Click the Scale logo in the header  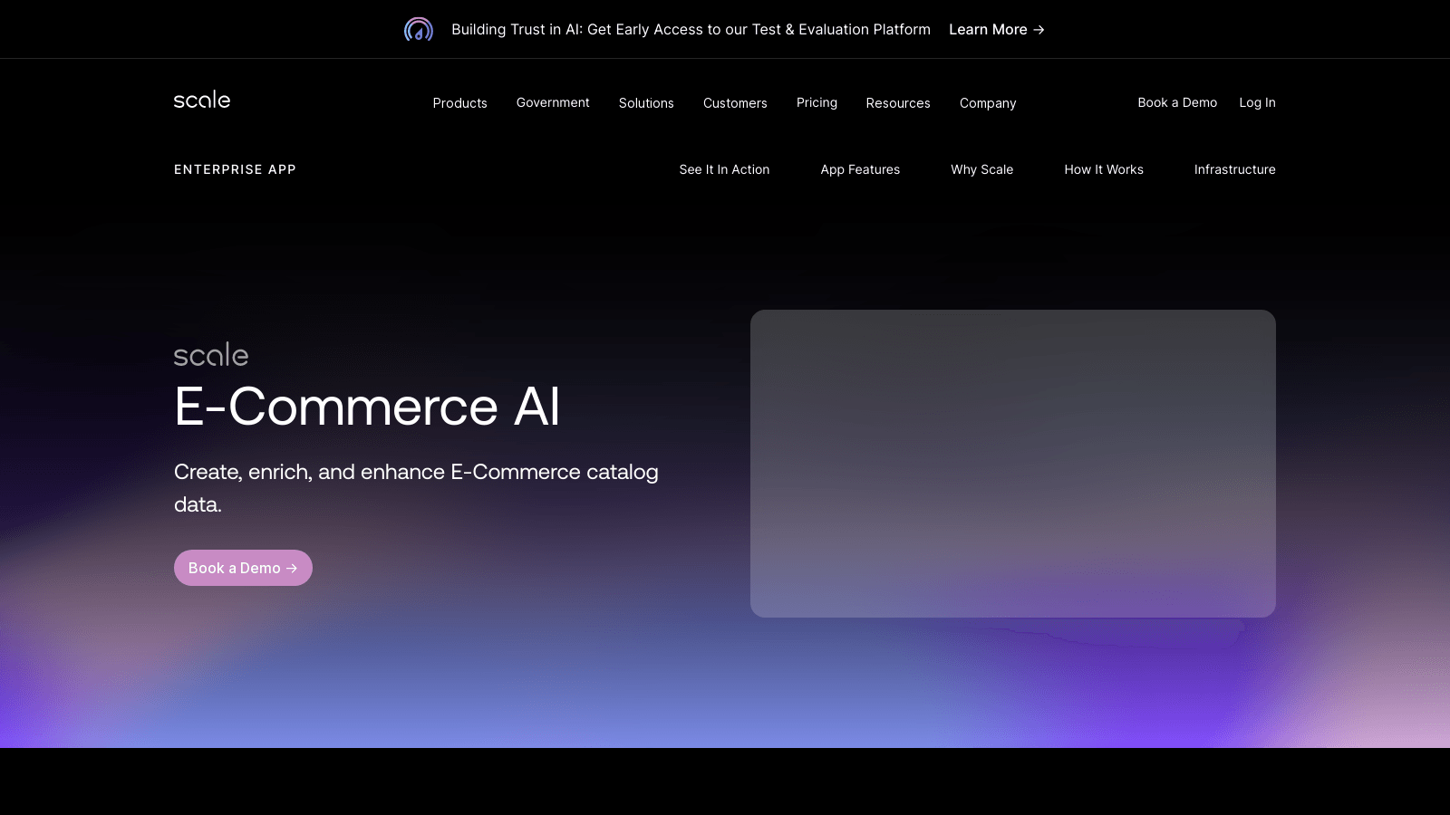pyautogui.click(x=202, y=101)
